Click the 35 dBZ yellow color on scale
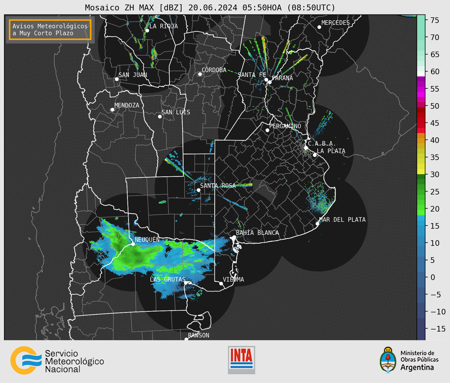The width and height of the screenshot is (450, 383). click(x=421, y=157)
